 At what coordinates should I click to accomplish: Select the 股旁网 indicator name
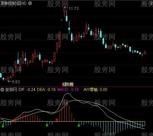click(x=11, y=90)
